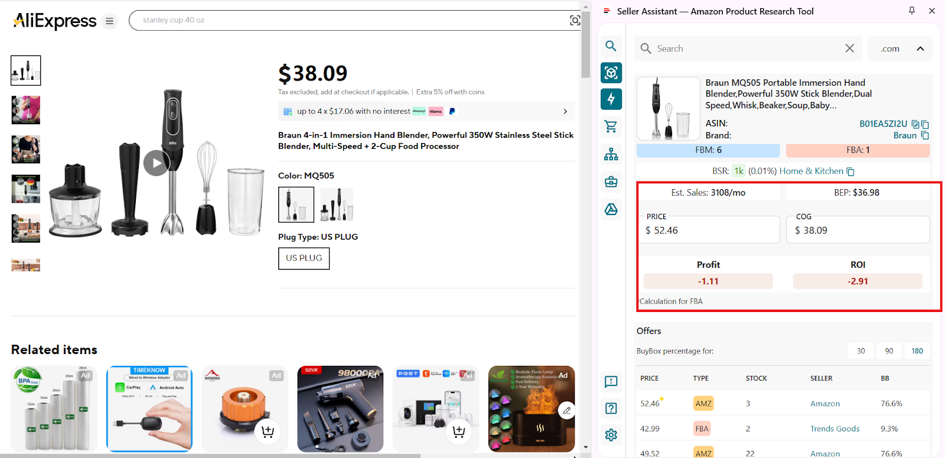
Task: Open the shopping cart tool in sidebar
Action: point(611,126)
